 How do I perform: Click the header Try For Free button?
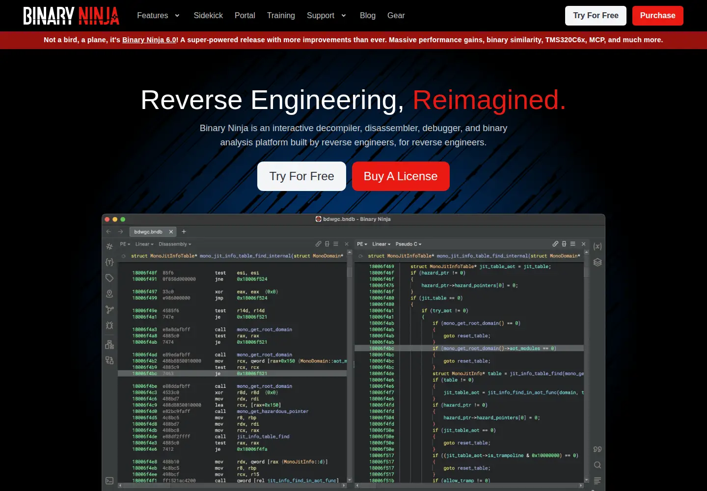(x=596, y=16)
